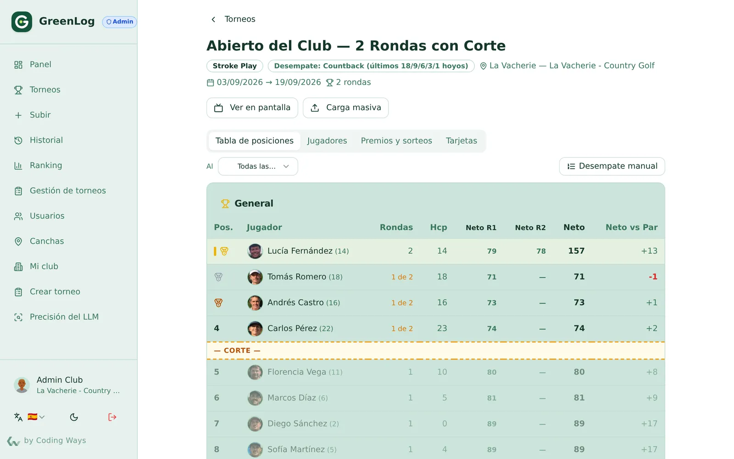The image size is (734, 459).
Task: Toggle dark mode moon icon
Action: [74, 417]
